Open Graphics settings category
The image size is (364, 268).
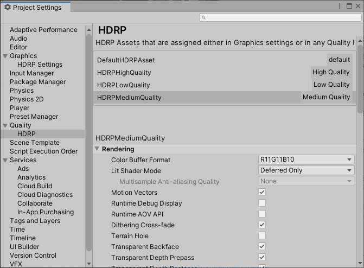tap(23, 56)
